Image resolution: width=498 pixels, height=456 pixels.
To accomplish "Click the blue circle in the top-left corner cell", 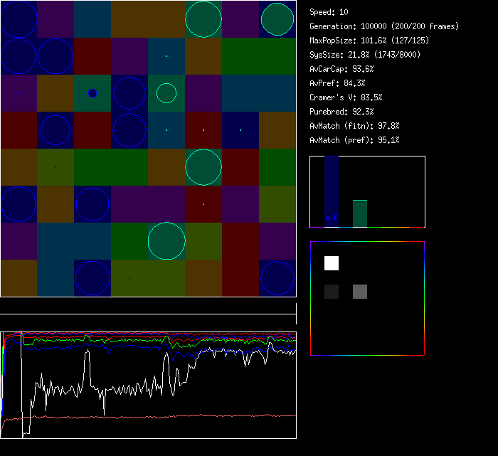I will click(18, 19).
